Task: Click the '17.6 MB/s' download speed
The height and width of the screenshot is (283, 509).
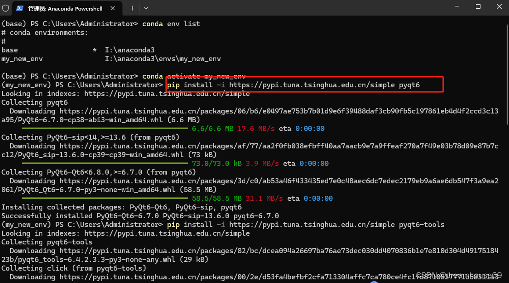Action: point(256,128)
